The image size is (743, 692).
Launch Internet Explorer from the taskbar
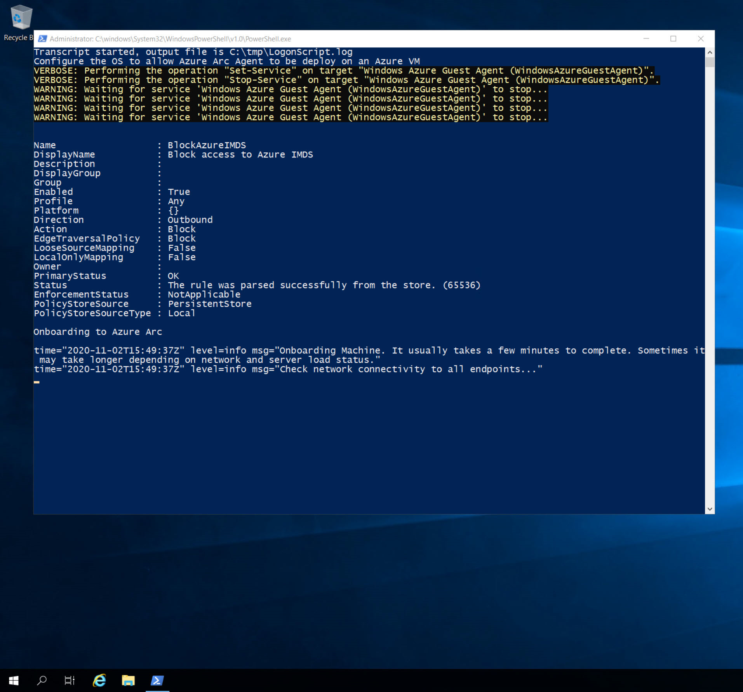99,680
